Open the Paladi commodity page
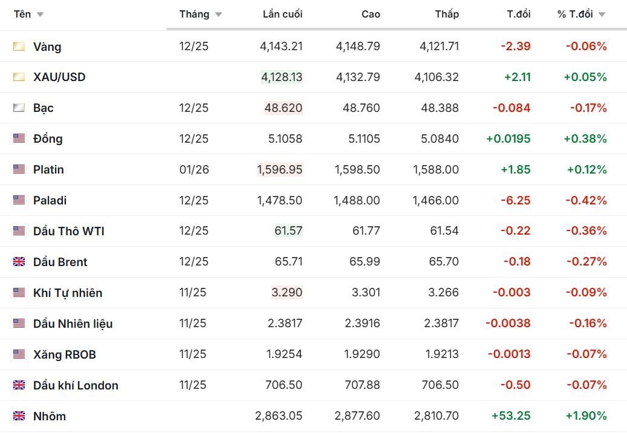627x433 pixels. coord(50,201)
